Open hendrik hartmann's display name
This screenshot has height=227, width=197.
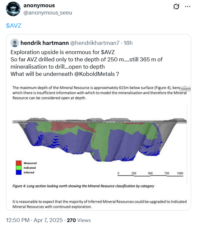coord(44,43)
